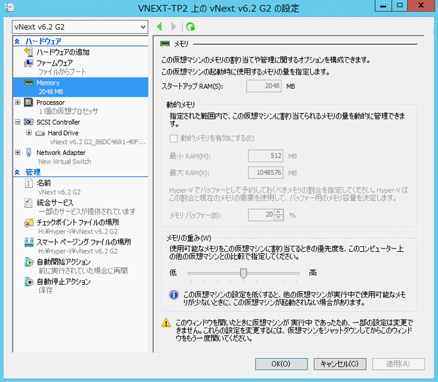The image size is (438, 382).
Task: Click the Firmware icon
Action: tap(29, 63)
